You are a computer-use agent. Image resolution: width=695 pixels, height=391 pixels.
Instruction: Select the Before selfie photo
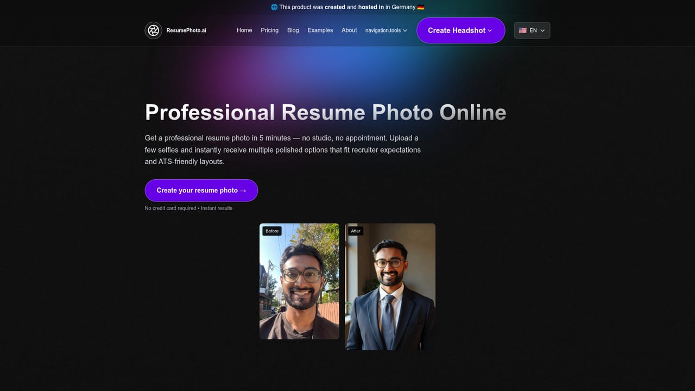click(299, 281)
